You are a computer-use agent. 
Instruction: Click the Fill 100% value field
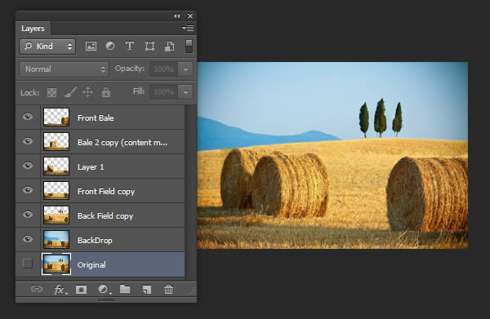click(x=164, y=92)
